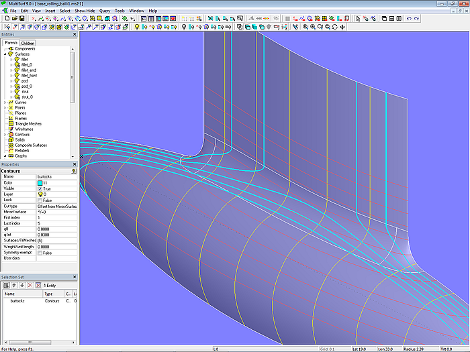The height and width of the screenshot is (352, 470).
Task: Enable the Symmetry exempt checkbox
Action: pyautogui.click(x=40, y=252)
